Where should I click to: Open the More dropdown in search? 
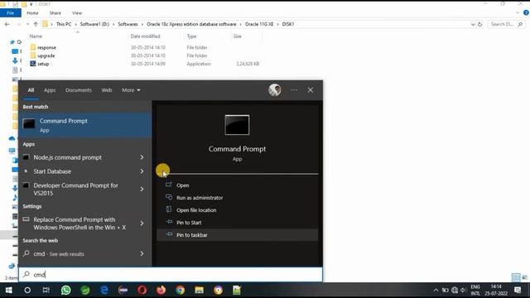click(131, 90)
